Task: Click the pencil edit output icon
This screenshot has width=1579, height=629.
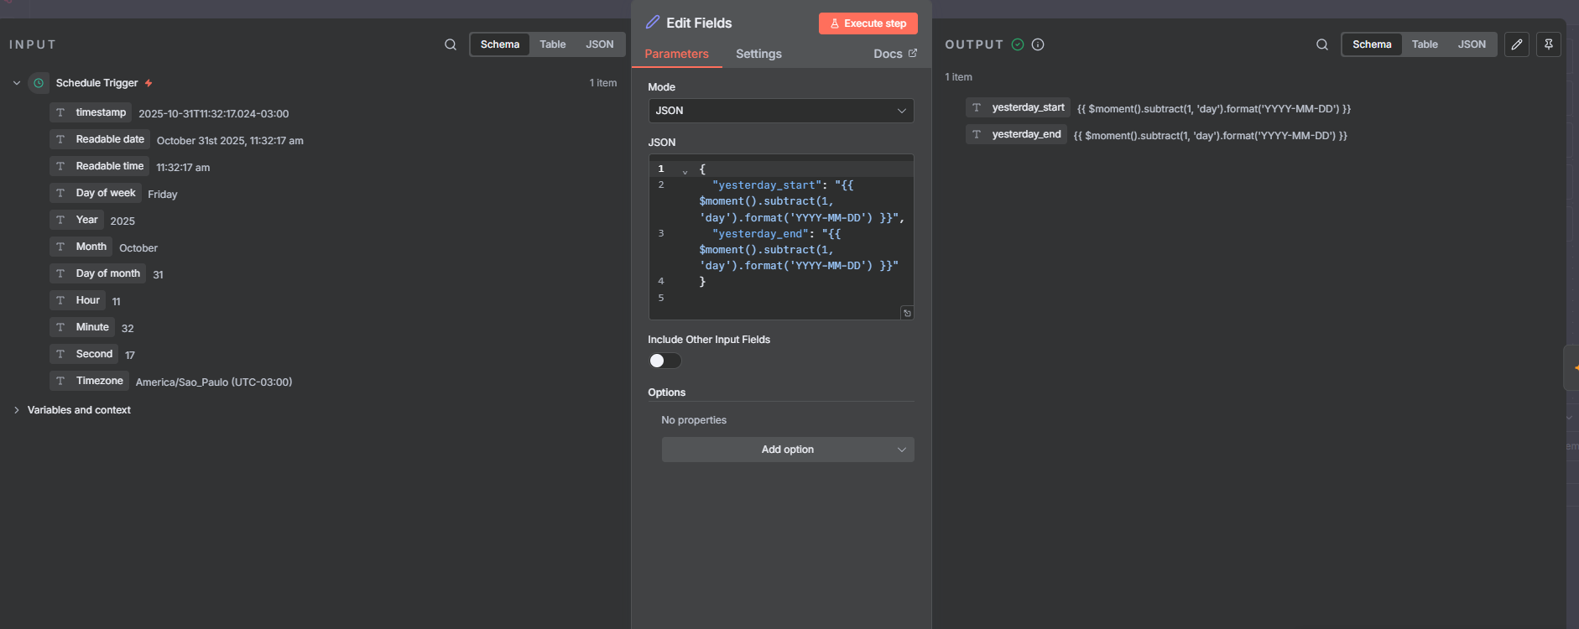Action: pos(1517,44)
